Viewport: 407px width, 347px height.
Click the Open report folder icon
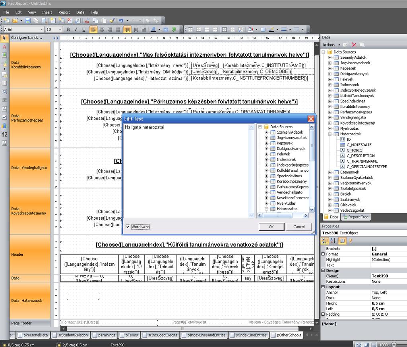[15, 21]
